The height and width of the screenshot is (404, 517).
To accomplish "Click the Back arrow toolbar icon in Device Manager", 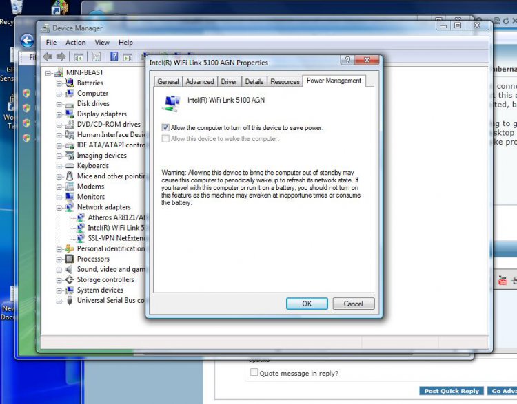I will point(48,56).
